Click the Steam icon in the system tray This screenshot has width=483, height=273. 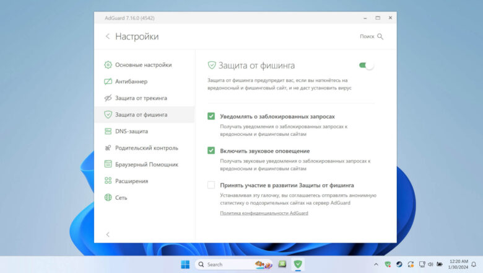point(399,264)
